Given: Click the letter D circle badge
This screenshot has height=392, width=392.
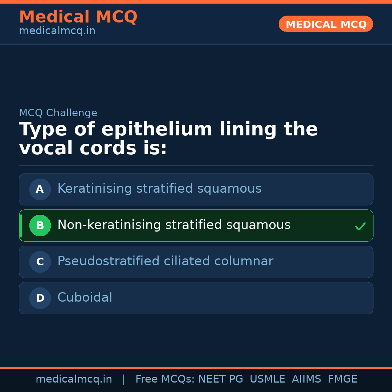Looking at the screenshot, I should click(40, 298).
